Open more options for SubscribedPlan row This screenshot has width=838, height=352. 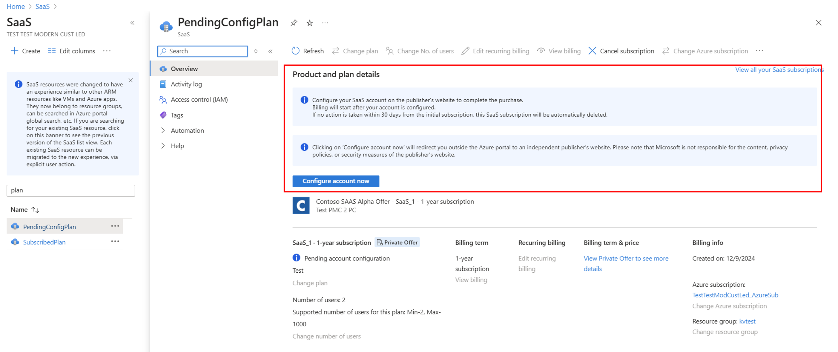point(115,242)
